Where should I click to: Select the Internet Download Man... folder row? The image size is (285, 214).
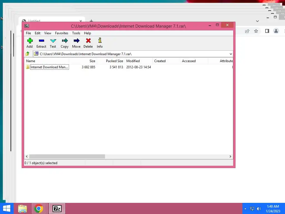point(47,67)
